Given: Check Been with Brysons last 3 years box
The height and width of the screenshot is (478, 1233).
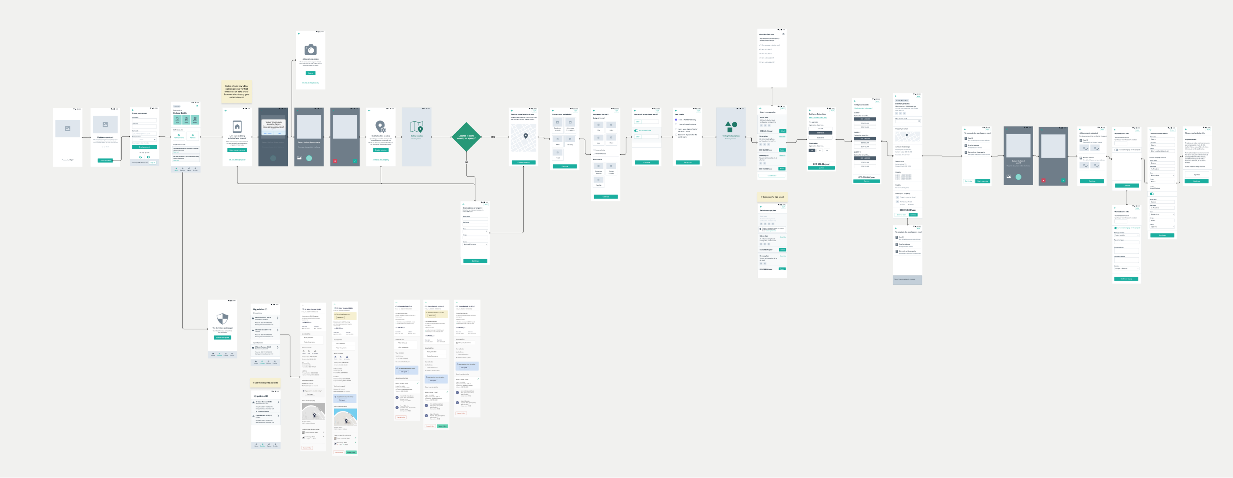Looking at the screenshot, I should point(676,135).
